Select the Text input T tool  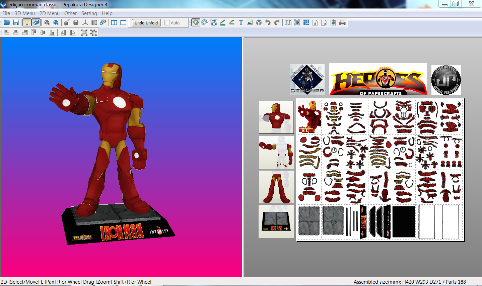[241, 23]
